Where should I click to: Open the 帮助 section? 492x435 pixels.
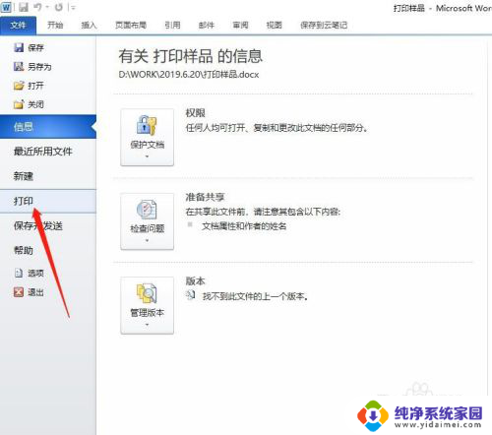(24, 250)
